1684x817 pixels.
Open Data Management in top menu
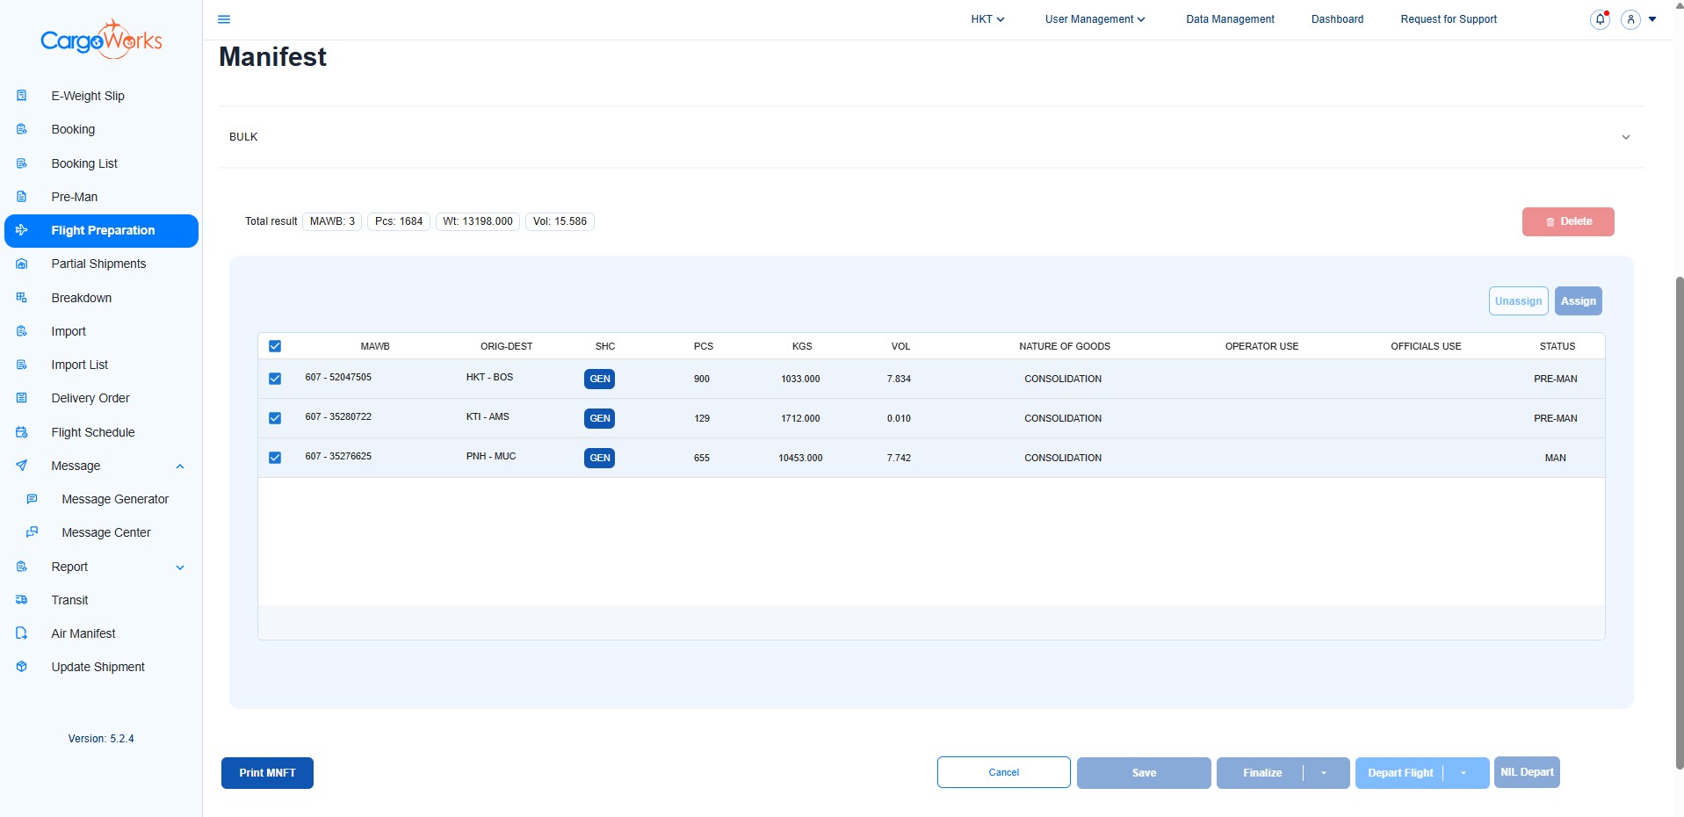[x=1229, y=19]
